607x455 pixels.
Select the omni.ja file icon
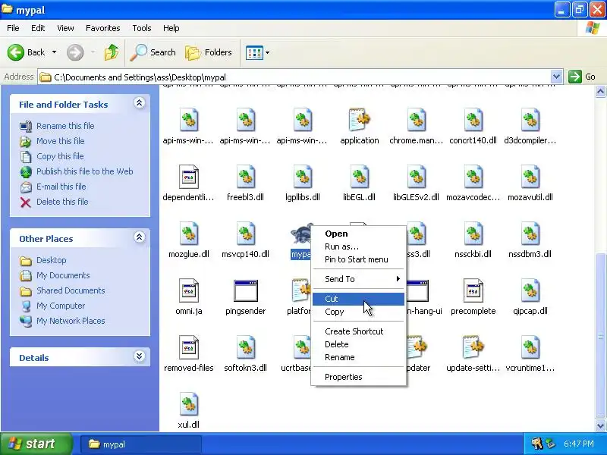coord(189,291)
